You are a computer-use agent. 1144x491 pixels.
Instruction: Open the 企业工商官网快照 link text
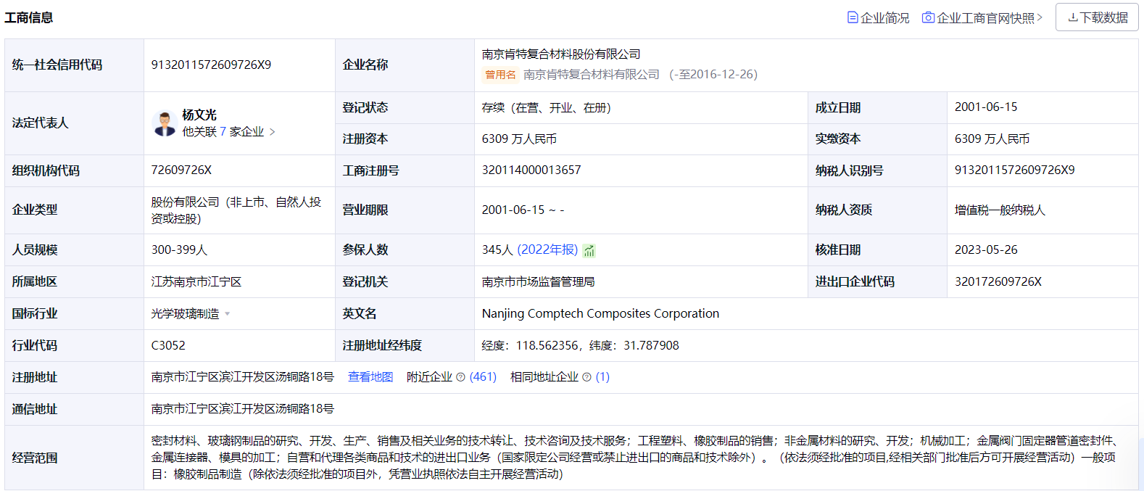[985, 17]
